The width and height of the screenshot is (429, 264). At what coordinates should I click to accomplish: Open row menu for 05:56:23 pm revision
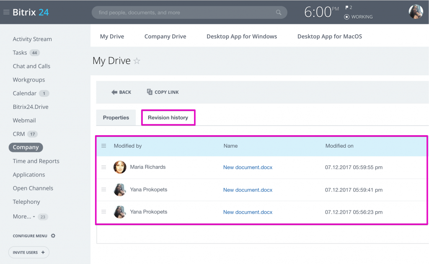[x=104, y=212]
